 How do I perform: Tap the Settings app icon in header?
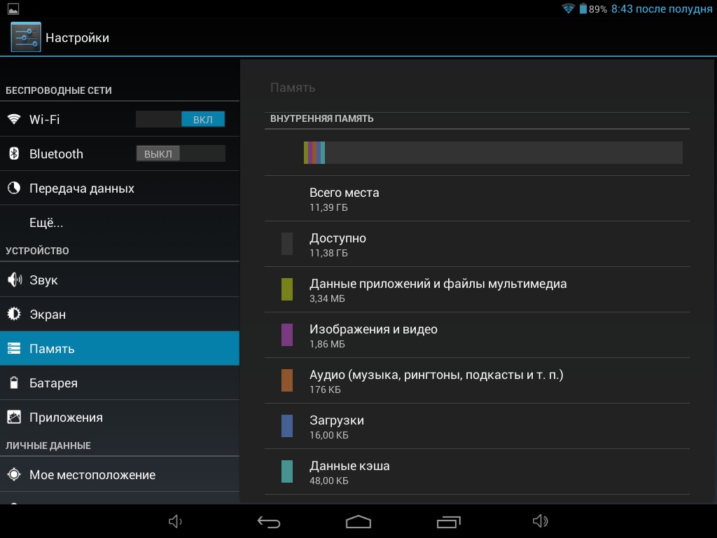(25, 37)
